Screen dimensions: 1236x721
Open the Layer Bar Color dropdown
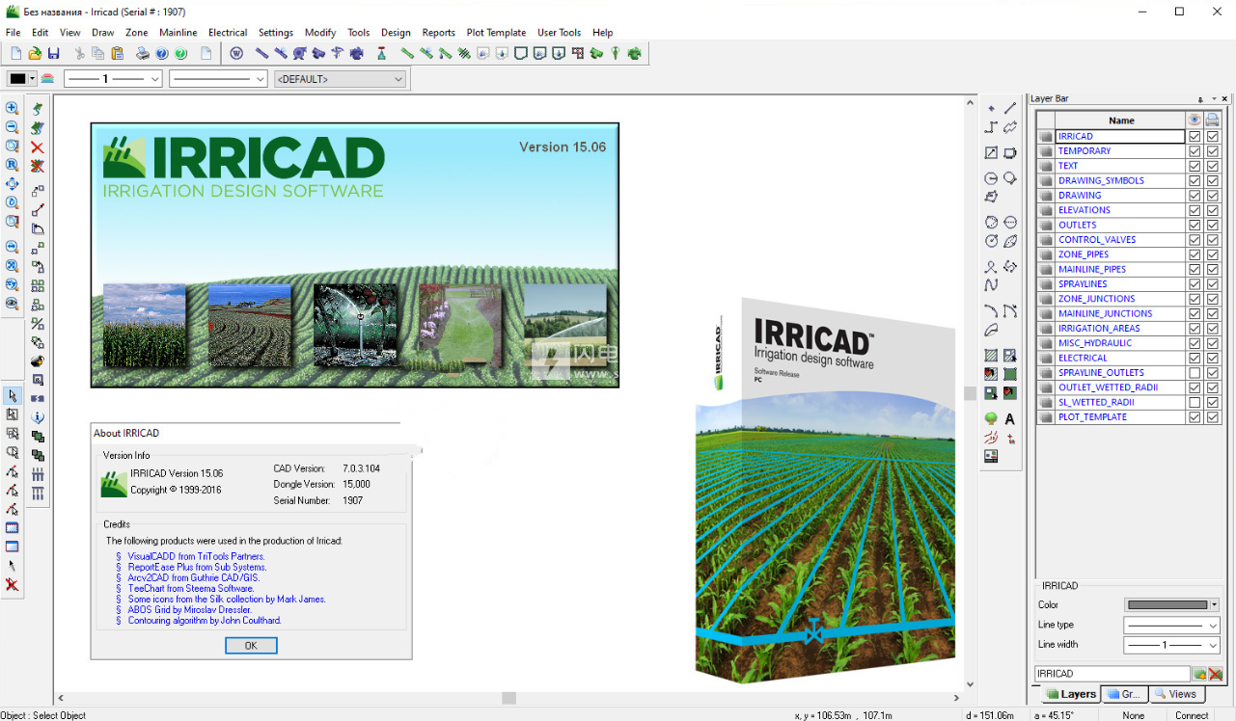pos(1214,605)
